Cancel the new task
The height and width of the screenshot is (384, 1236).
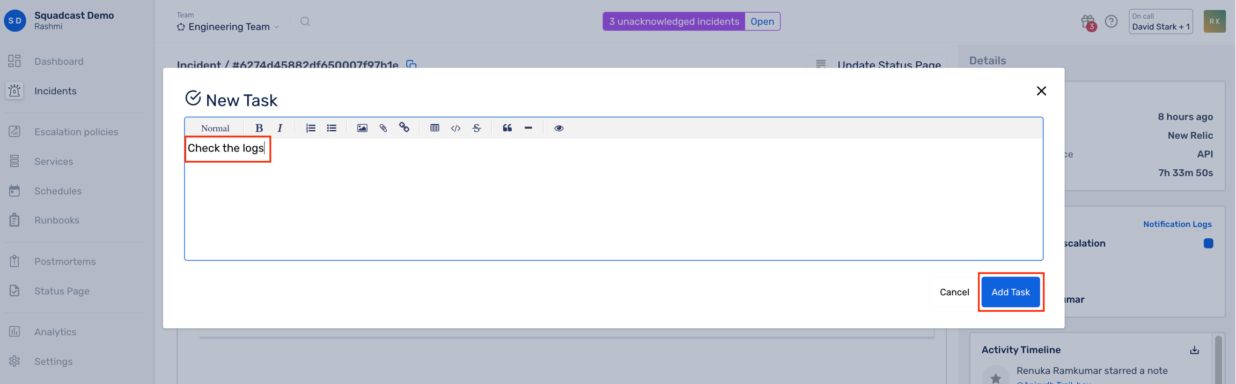(x=954, y=292)
